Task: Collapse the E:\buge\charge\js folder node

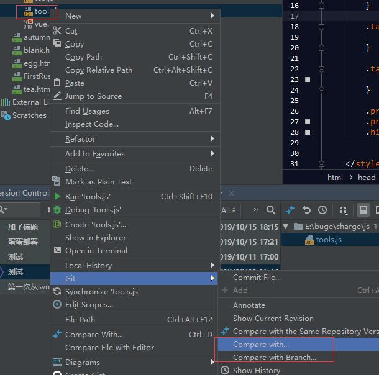Action: click(286, 227)
